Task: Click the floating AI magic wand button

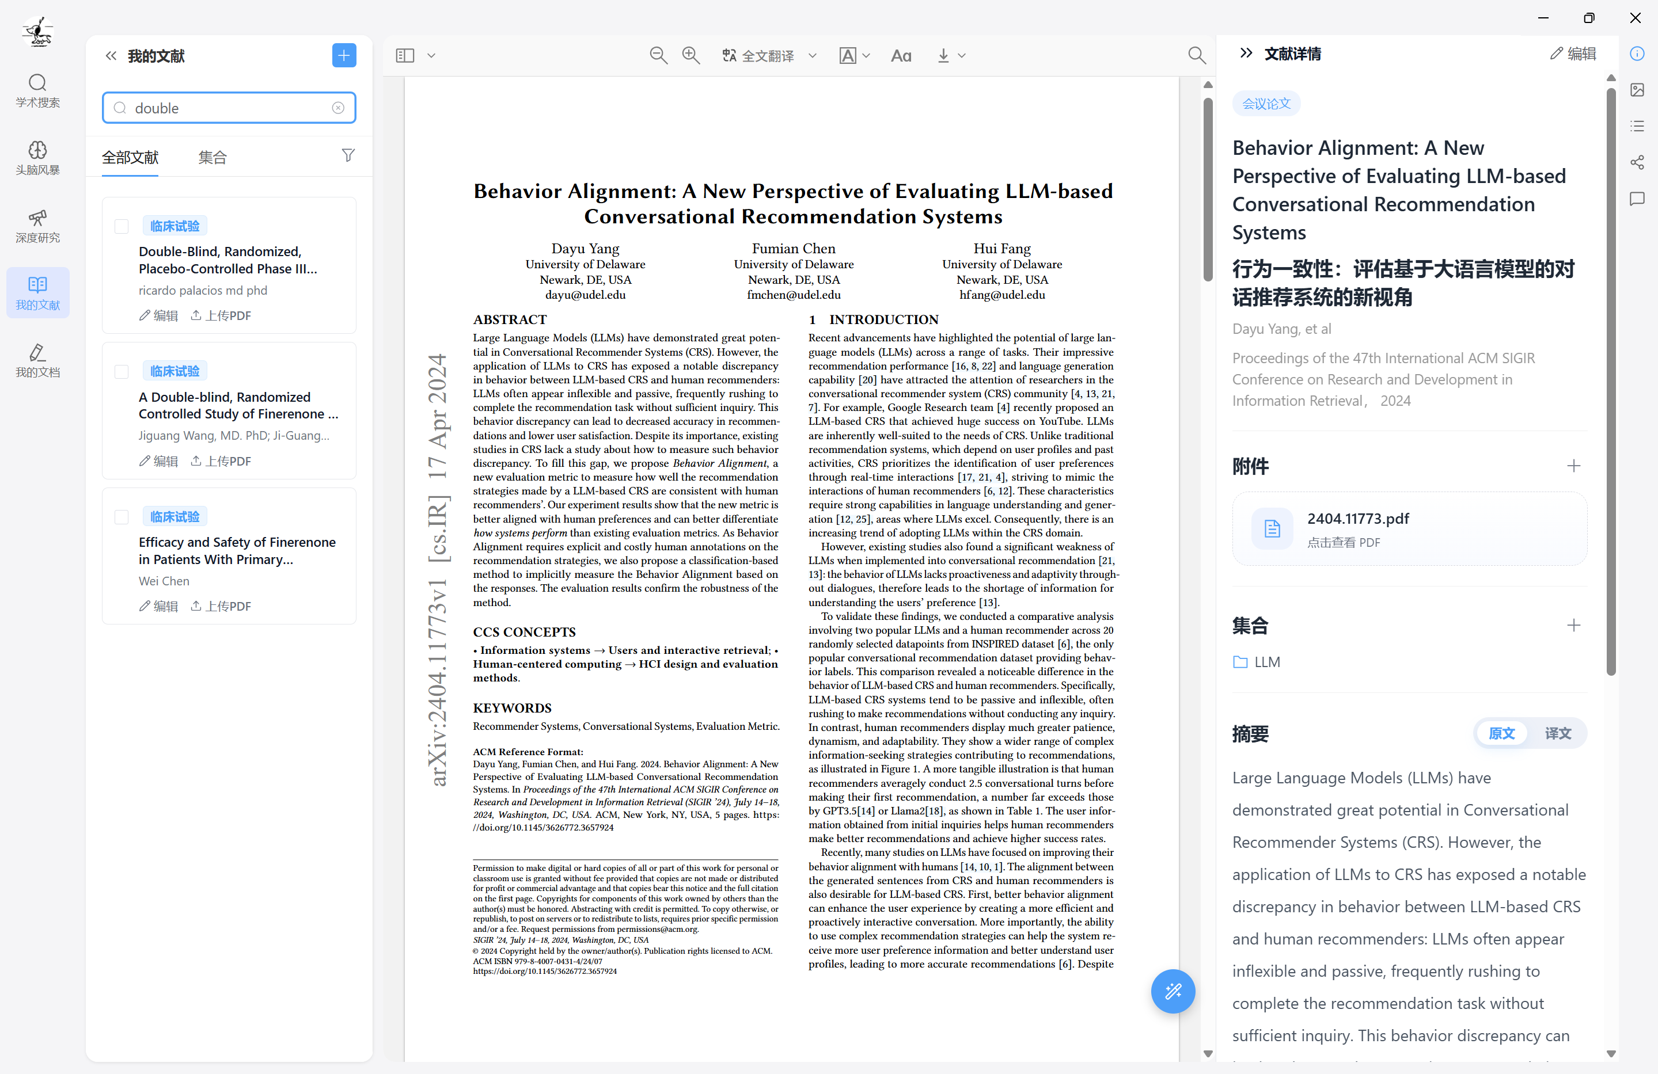Action: (x=1173, y=991)
